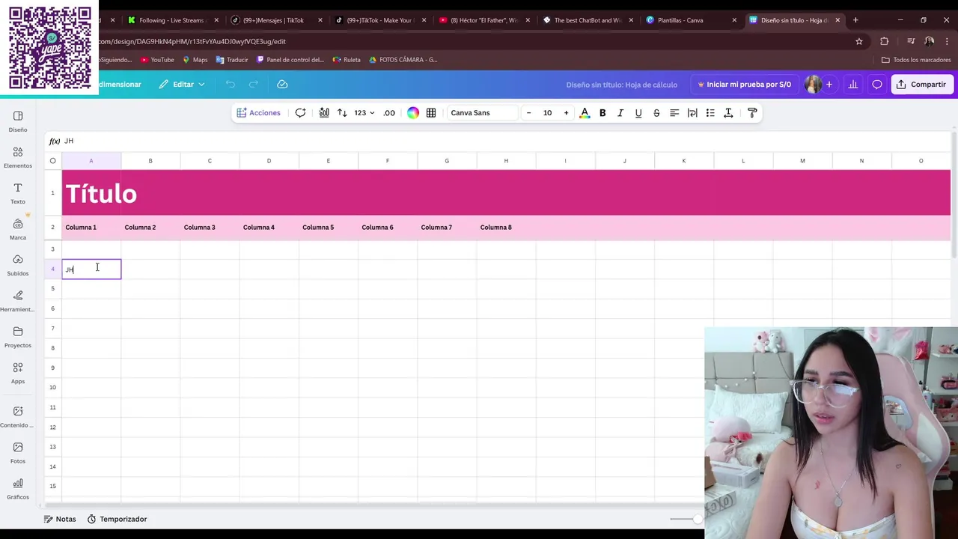Click 'Iniciar mi prueba por S/0' button
Screen dimensions: 958x539
pos(744,85)
